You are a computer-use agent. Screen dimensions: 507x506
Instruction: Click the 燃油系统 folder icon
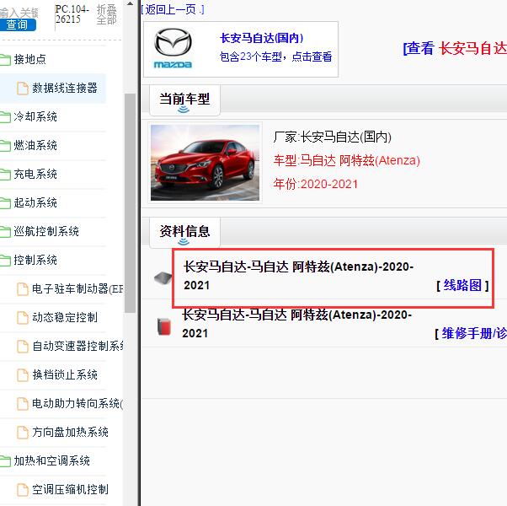[5, 146]
